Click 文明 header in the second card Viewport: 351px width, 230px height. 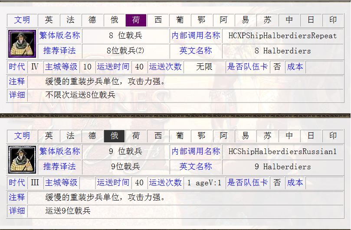[x=22, y=136]
